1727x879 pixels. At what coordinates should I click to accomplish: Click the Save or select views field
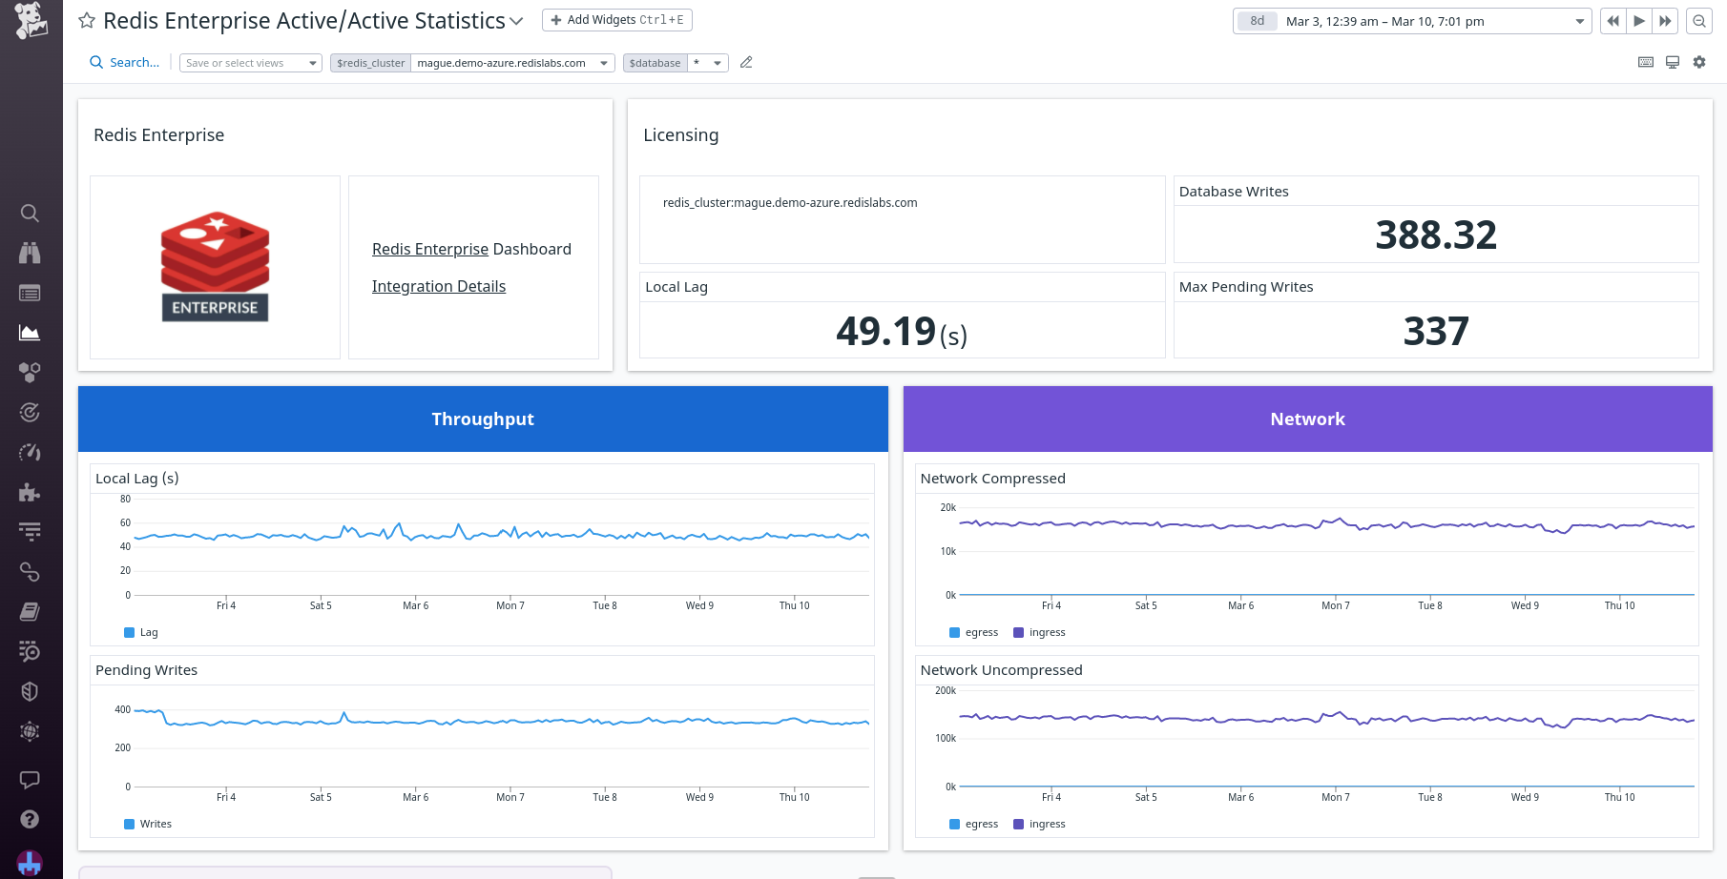(243, 62)
